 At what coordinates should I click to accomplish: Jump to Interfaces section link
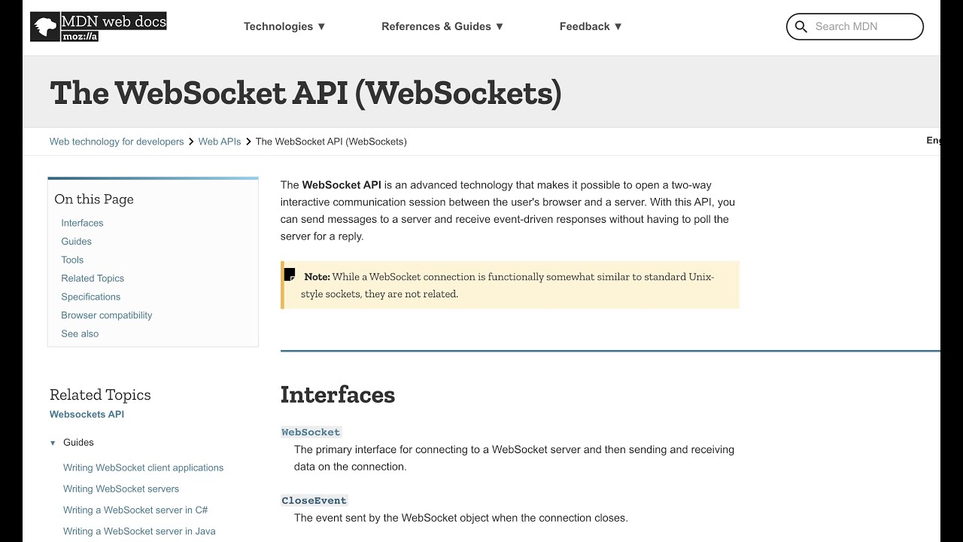(x=82, y=223)
